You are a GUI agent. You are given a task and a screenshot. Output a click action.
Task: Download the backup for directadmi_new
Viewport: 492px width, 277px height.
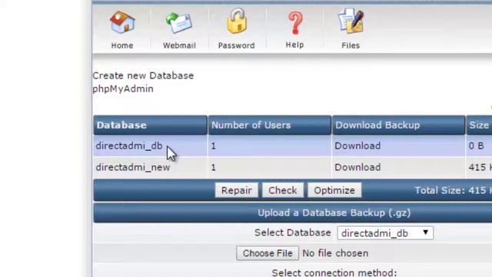(x=357, y=167)
